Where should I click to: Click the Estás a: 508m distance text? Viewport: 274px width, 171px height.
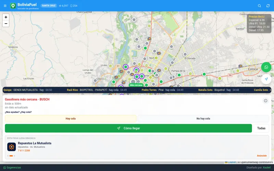tap(13, 104)
